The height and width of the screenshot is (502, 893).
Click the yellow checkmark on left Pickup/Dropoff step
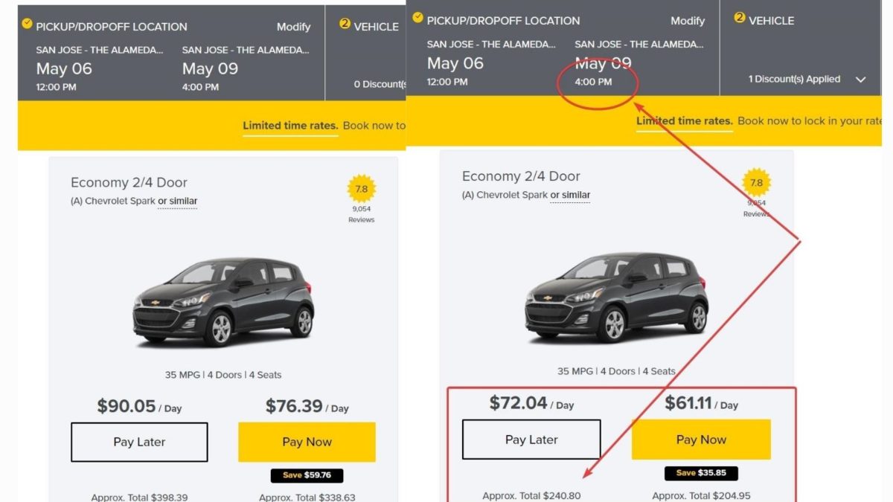coord(28,25)
